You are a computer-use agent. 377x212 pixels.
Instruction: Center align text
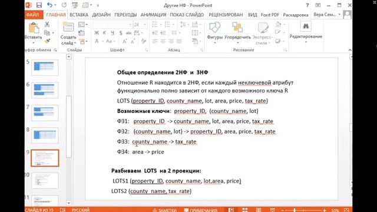coord(163,41)
